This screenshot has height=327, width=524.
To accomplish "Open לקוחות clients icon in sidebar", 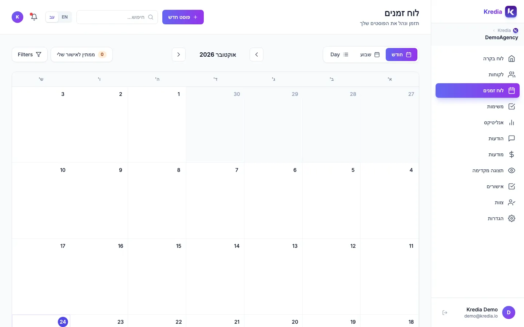I will [x=512, y=74].
